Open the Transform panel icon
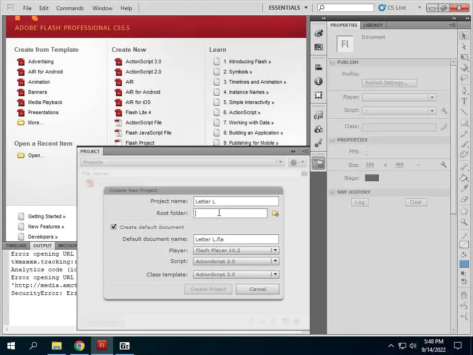Viewport: 473px width, 355px height. tap(319, 95)
